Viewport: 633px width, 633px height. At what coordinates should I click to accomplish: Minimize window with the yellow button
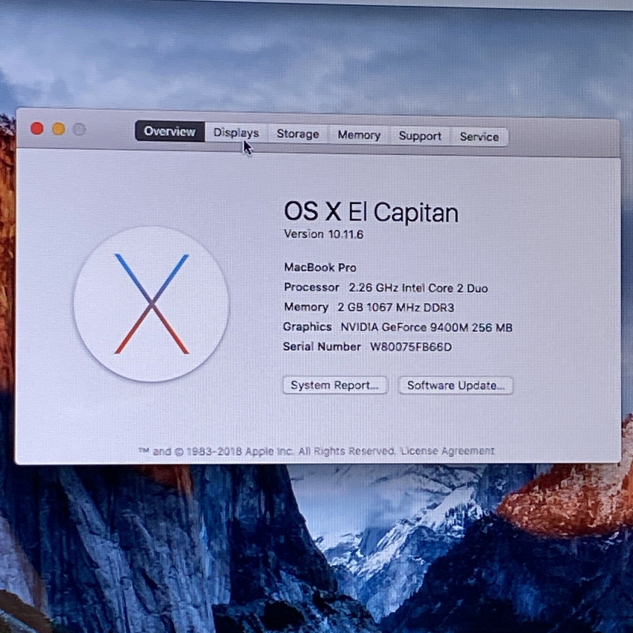tap(59, 129)
